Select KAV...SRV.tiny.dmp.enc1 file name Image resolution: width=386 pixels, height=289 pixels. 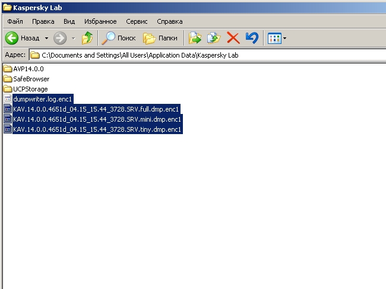pyautogui.click(x=97, y=129)
